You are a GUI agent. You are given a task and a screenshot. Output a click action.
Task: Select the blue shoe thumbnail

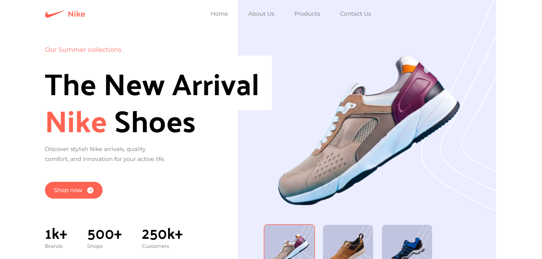click(x=407, y=242)
